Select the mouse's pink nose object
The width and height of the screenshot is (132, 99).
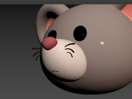point(50,43)
